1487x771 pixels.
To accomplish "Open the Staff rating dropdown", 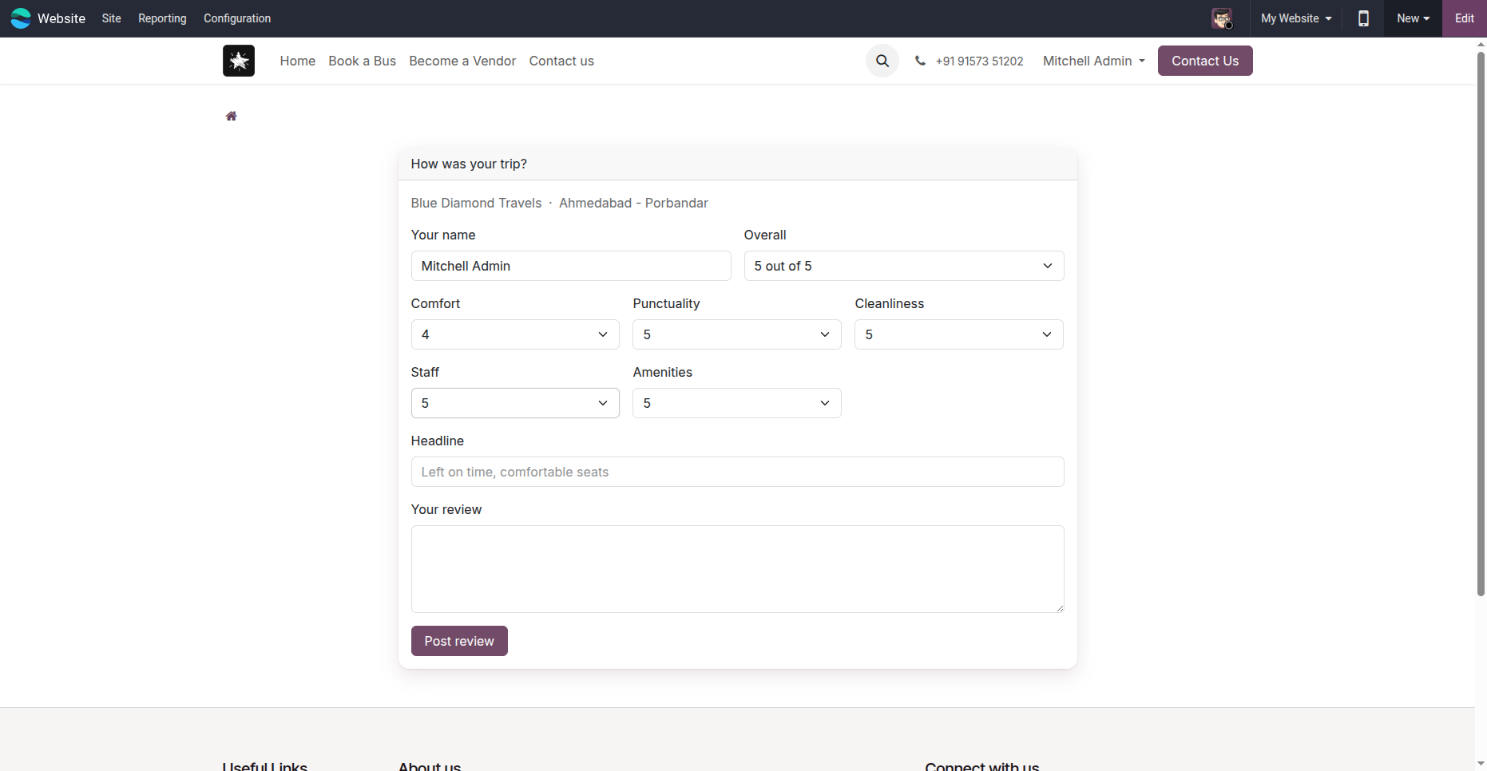I will (515, 403).
